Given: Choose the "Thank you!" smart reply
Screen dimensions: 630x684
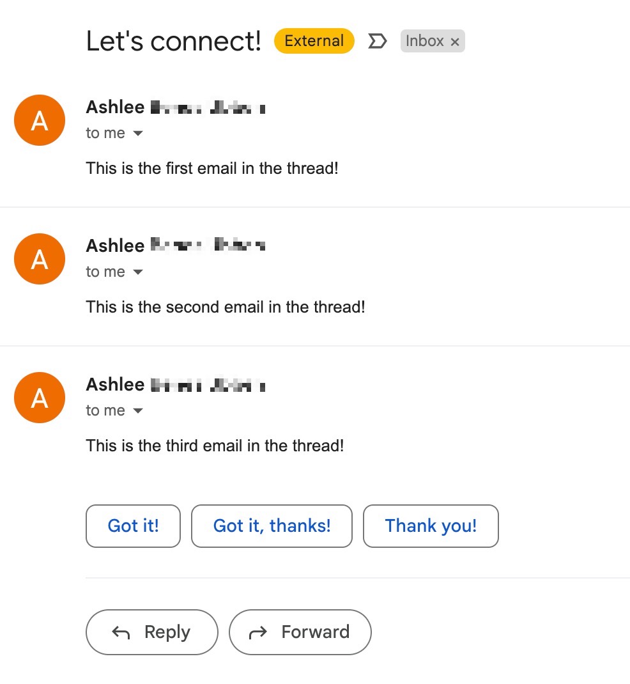Looking at the screenshot, I should pyautogui.click(x=431, y=526).
